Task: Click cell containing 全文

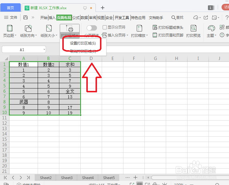Action: coord(70,91)
